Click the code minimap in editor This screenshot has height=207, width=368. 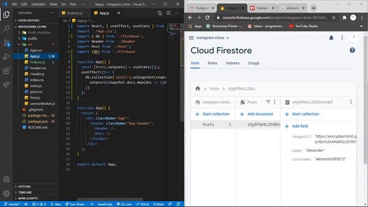point(174,30)
